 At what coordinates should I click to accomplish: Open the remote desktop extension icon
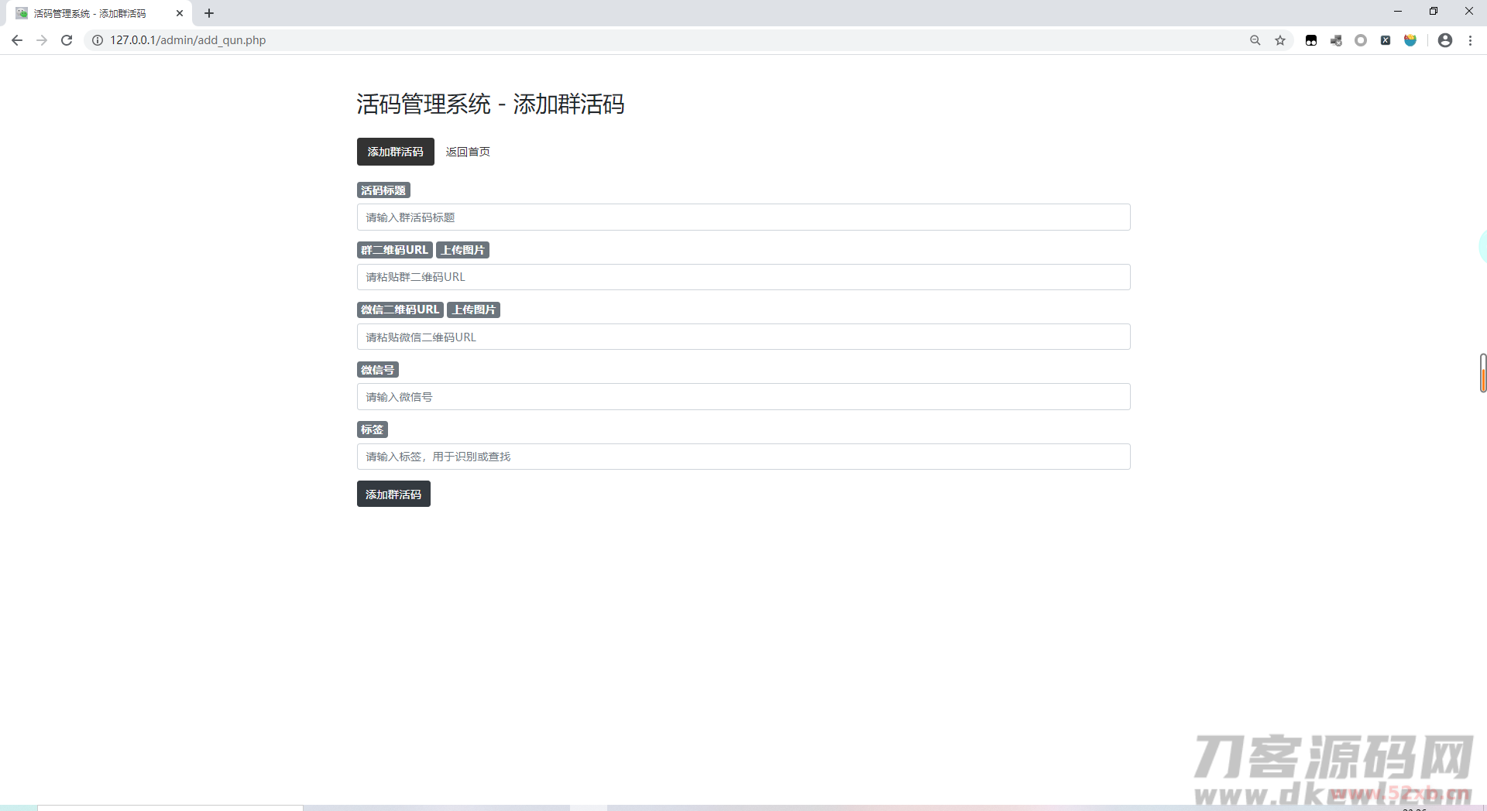click(1336, 39)
